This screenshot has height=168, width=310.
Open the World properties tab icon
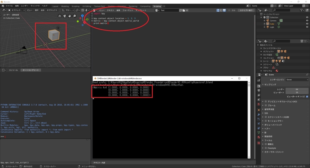pos(259,104)
